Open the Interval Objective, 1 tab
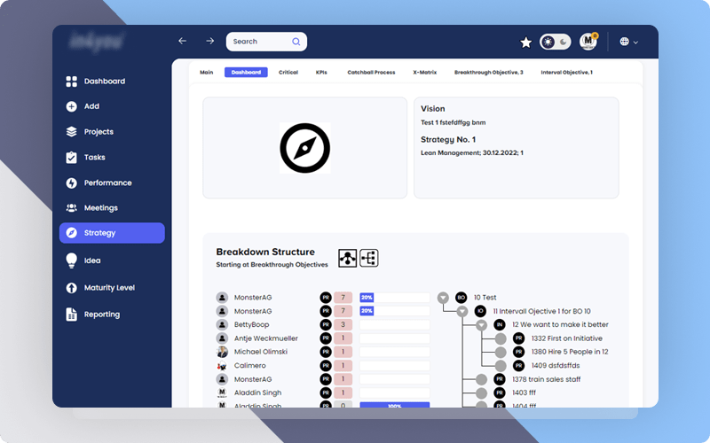The image size is (710, 443). 566,73
